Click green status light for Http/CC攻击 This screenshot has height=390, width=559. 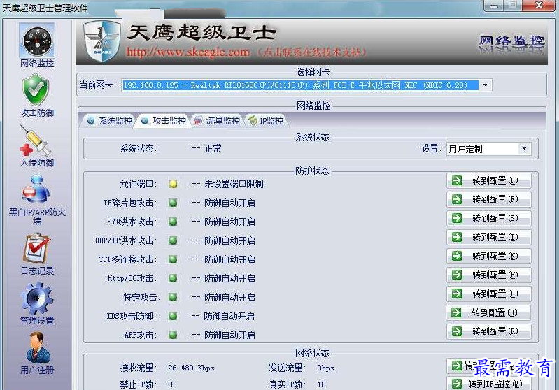[x=174, y=278]
